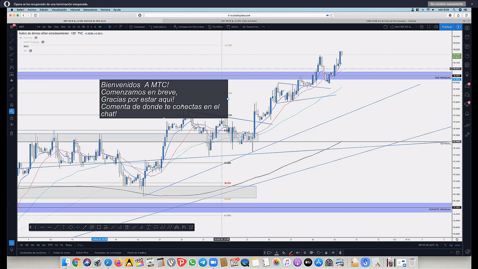Toggle visibility of the MA indicator
Screen dimensions: 478x269
pyautogui.click(x=30, y=51)
